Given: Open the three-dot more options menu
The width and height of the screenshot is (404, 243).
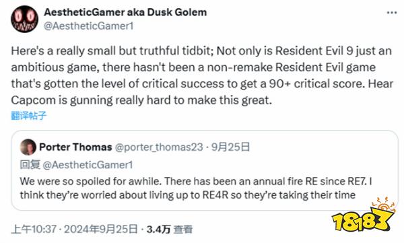Looking at the screenshot, I should (x=392, y=13).
